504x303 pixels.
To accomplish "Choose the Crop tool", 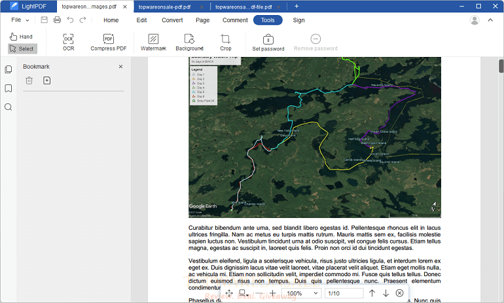I will (225, 43).
